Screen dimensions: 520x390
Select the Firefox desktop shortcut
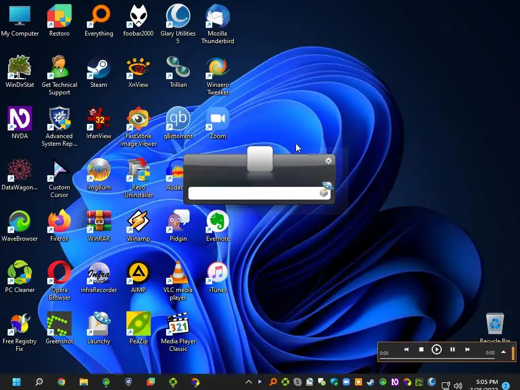tap(59, 226)
